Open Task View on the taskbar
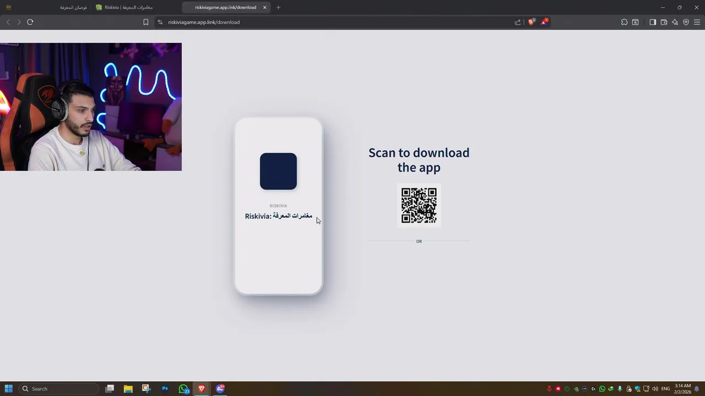Viewport: 705px width, 396px height. (110, 388)
